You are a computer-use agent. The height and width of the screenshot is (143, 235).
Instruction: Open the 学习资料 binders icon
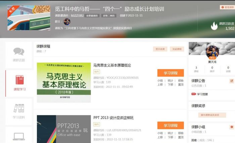click(x=19, y=108)
